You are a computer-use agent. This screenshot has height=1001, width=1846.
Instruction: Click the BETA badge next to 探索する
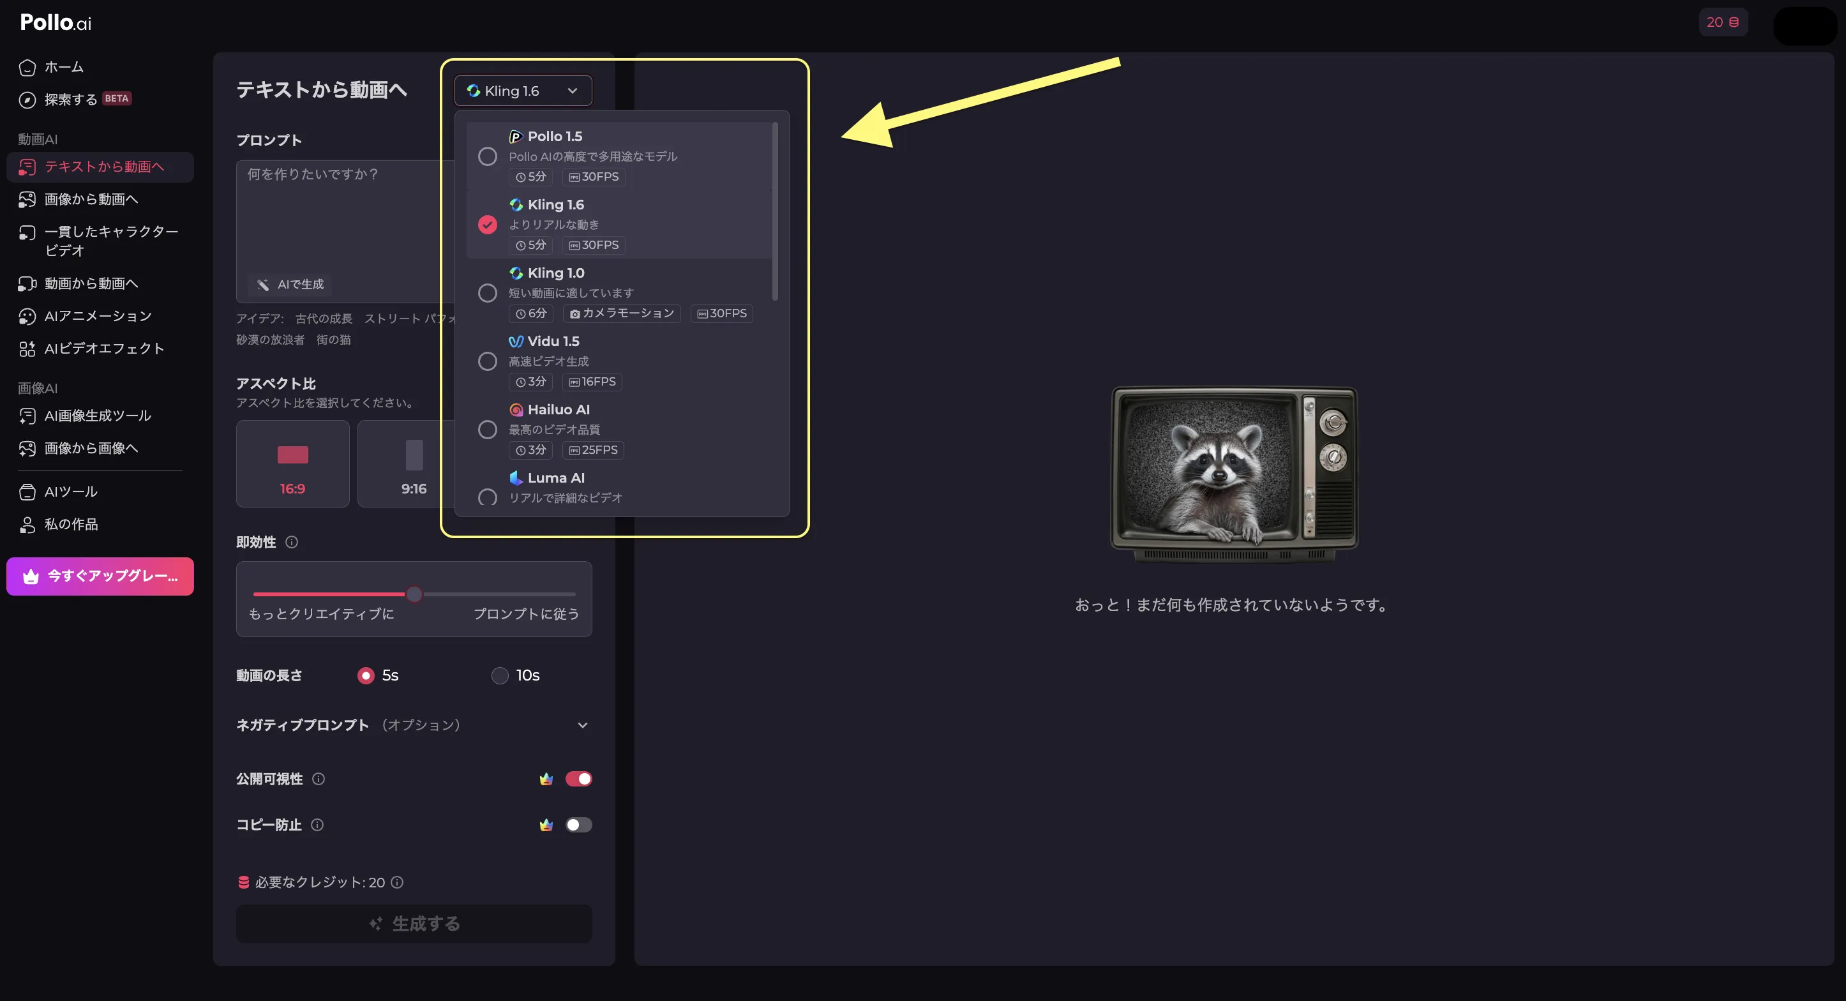click(116, 99)
